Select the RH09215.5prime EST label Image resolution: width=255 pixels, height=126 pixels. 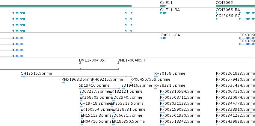(x=108, y=79)
